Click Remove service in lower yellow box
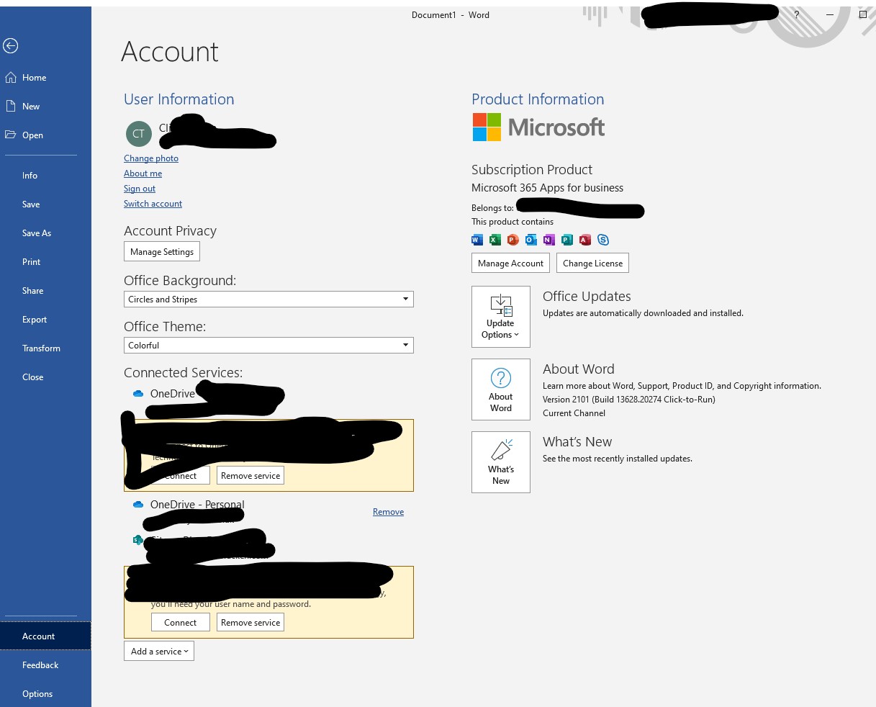Viewport: 876px width, 707px height. point(250,623)
